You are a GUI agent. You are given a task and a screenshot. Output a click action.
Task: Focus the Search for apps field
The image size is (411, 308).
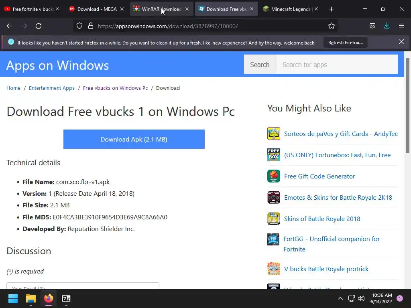pos(337,65)
